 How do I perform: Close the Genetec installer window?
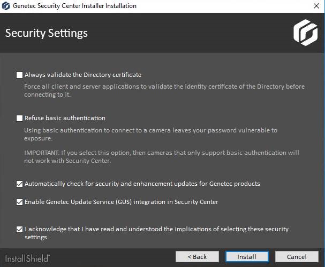[x=316, y=6]
